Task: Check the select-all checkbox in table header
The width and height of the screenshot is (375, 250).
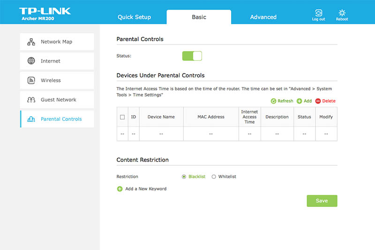Action: click(x=122, y=117)
